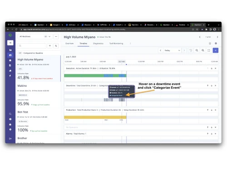This screenshot has width=227, height=170.
Task: Open the reports document sidebar icon
Action: pyautogui.click(x=10, y=65)
